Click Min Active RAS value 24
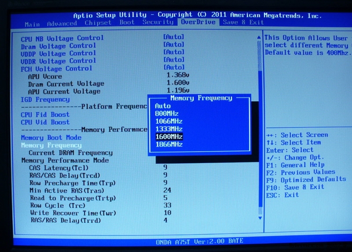This screenshot has width=352, height=252. pyautogui.click(x=167, y=190)
